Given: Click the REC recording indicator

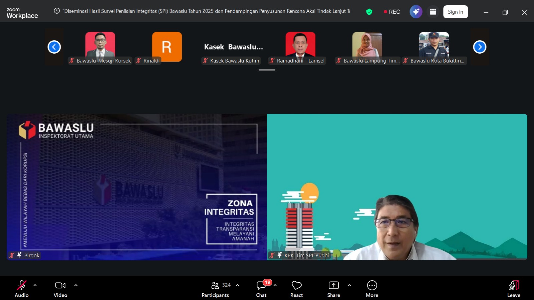Looking at the screenshot, I should 392,12.
